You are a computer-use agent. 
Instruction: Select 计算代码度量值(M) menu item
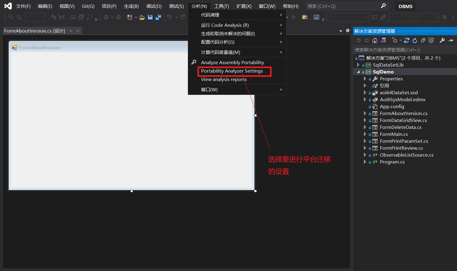point(237,52)
